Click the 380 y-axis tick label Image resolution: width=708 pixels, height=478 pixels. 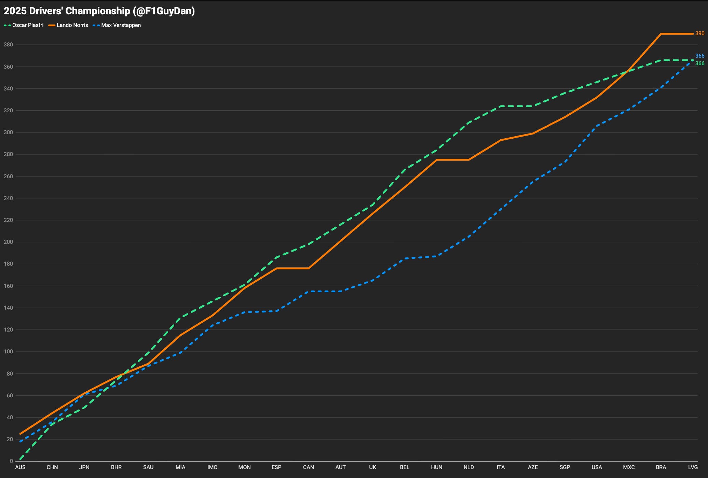tap(8, 45)
